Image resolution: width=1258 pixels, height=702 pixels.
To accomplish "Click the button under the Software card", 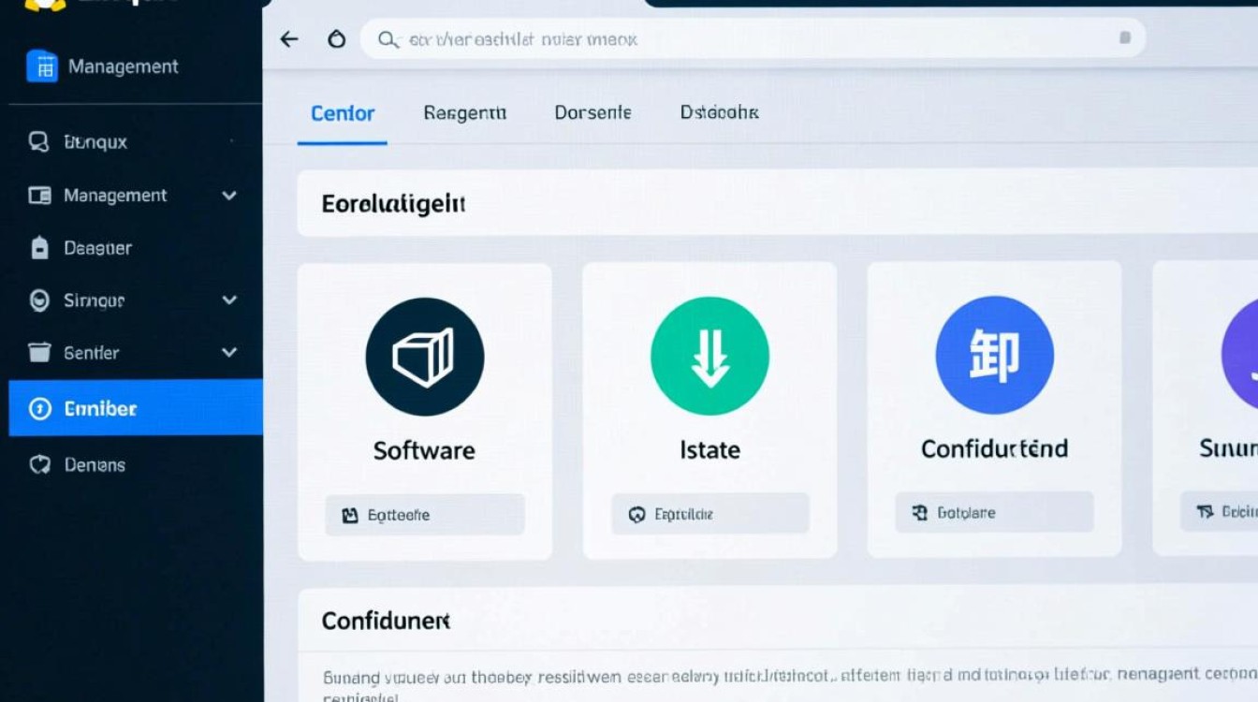I will coord(424,515).
